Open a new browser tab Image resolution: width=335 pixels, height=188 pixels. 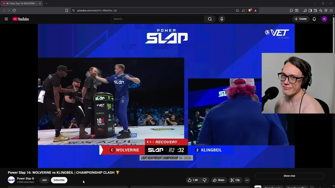click(x=46, y=3)
